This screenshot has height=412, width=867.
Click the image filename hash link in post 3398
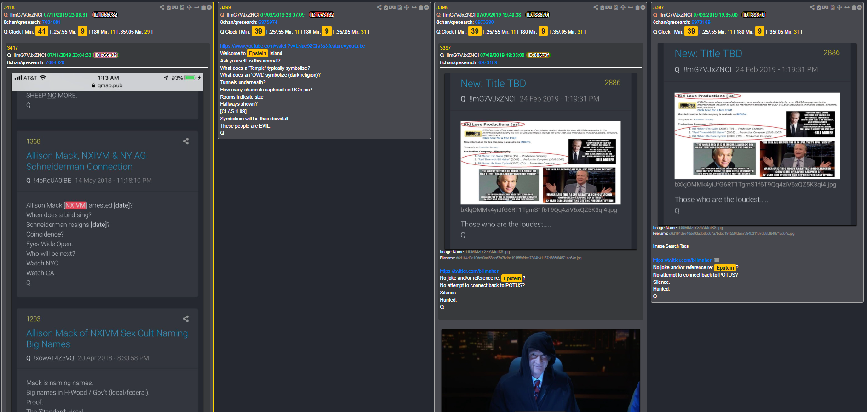click(519, 258)
